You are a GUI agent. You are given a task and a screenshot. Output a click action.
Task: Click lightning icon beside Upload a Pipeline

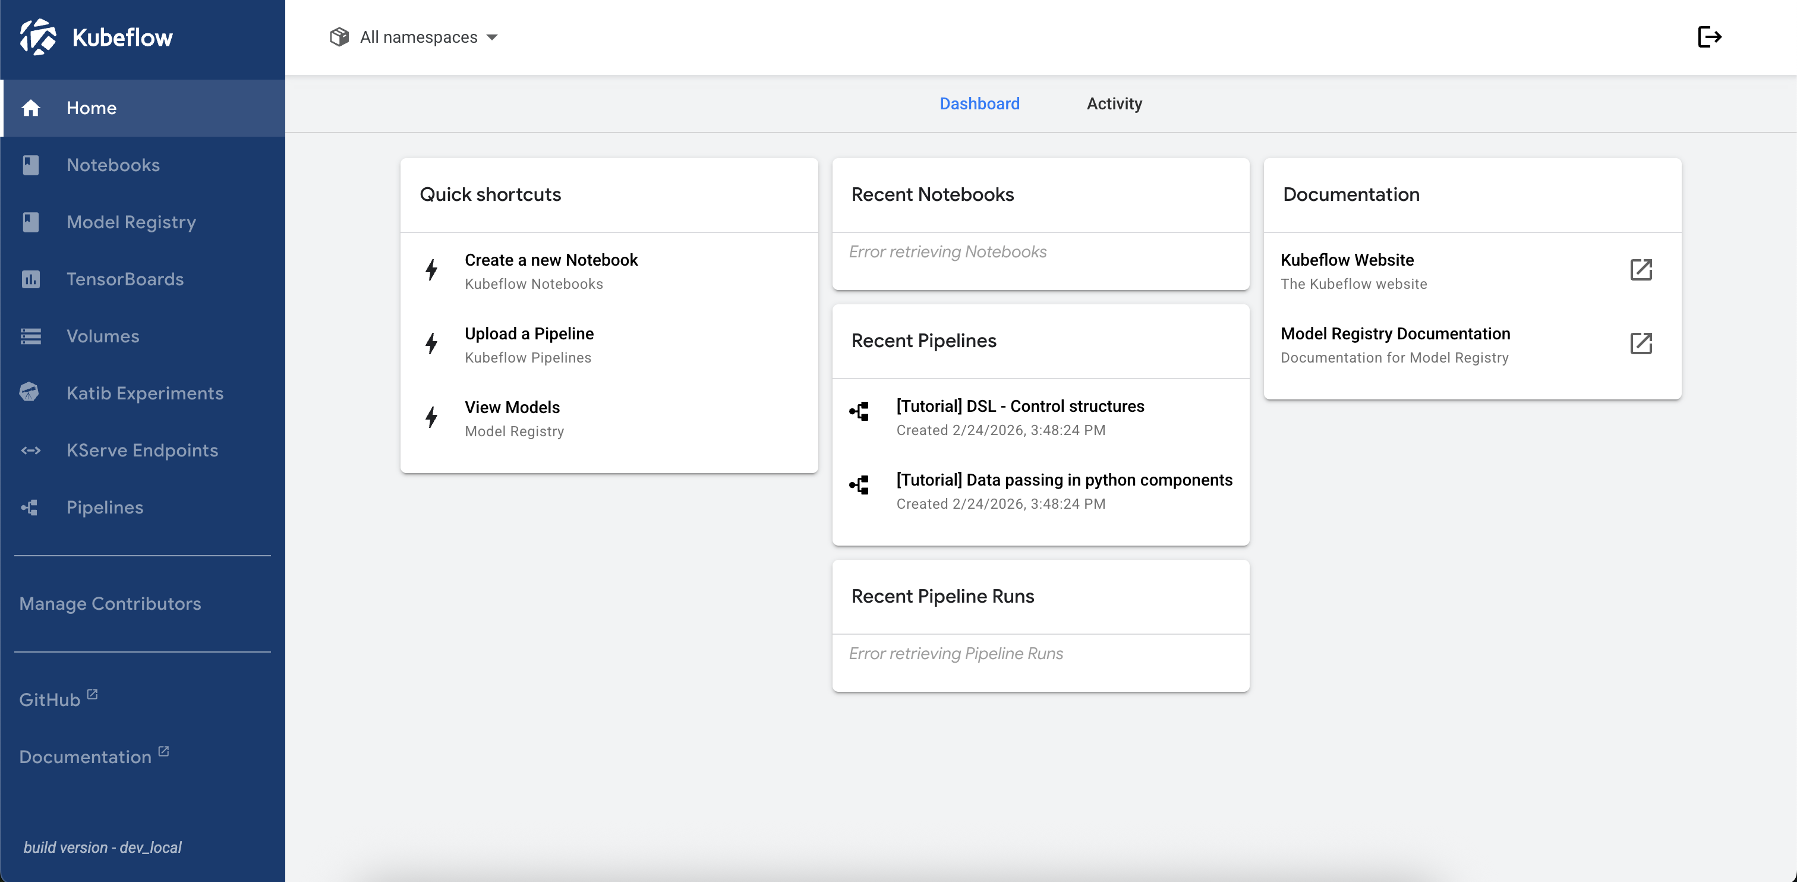(x=432, y=344)
